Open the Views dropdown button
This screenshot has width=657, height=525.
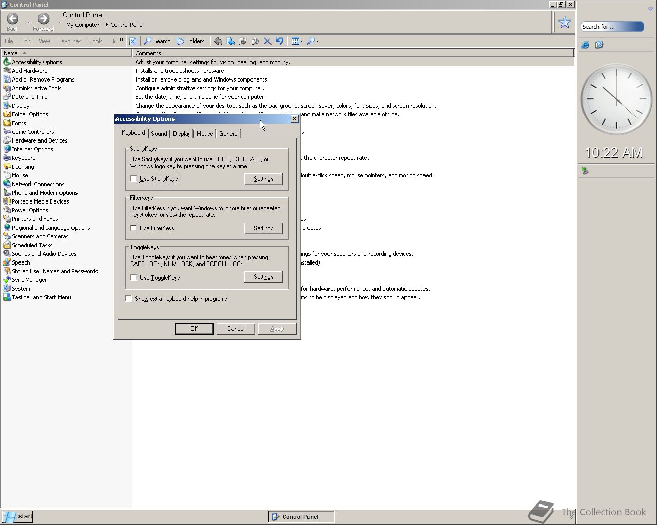pyautogui.click(x=297, y=41)
